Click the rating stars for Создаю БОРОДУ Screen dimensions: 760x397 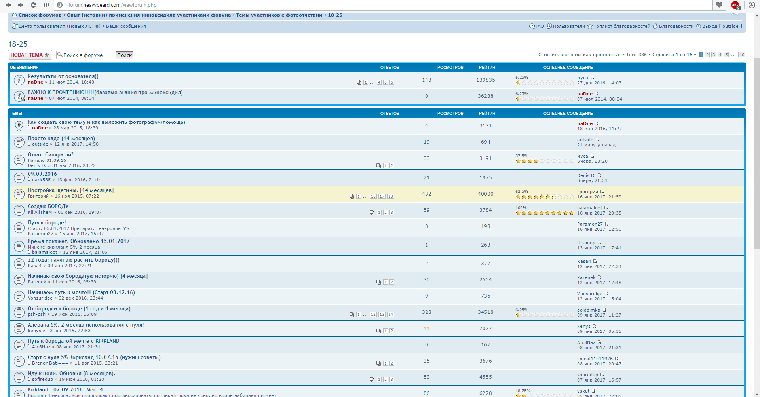click(545, 213)
